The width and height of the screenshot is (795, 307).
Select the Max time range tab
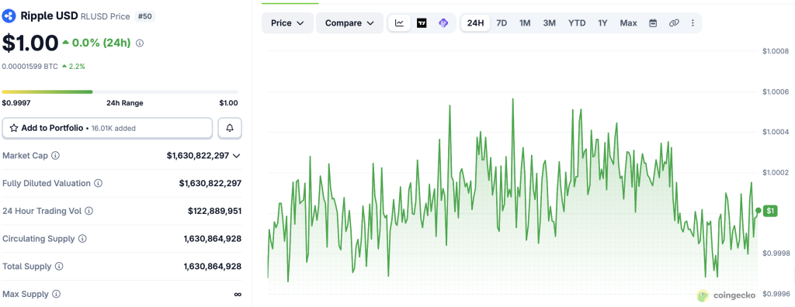(x=628, y=22)
